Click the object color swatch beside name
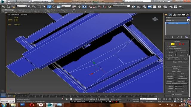191x107 pixels. coord(189,18)
